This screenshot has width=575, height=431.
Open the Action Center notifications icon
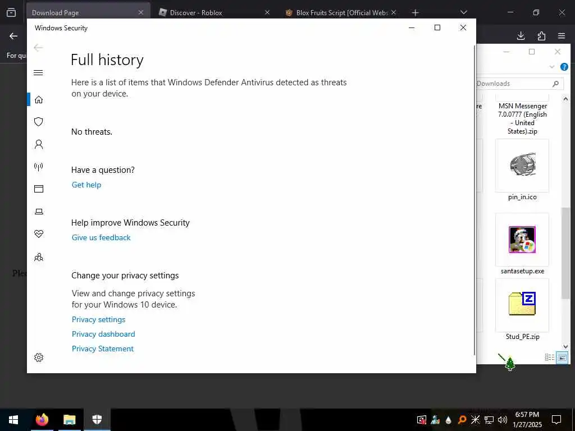[x=556, y=420]
